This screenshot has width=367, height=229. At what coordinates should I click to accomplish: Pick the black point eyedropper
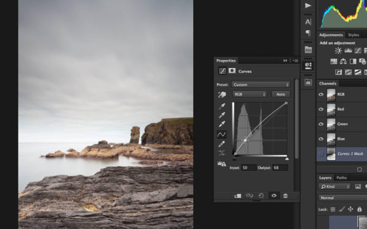(222, 106)
